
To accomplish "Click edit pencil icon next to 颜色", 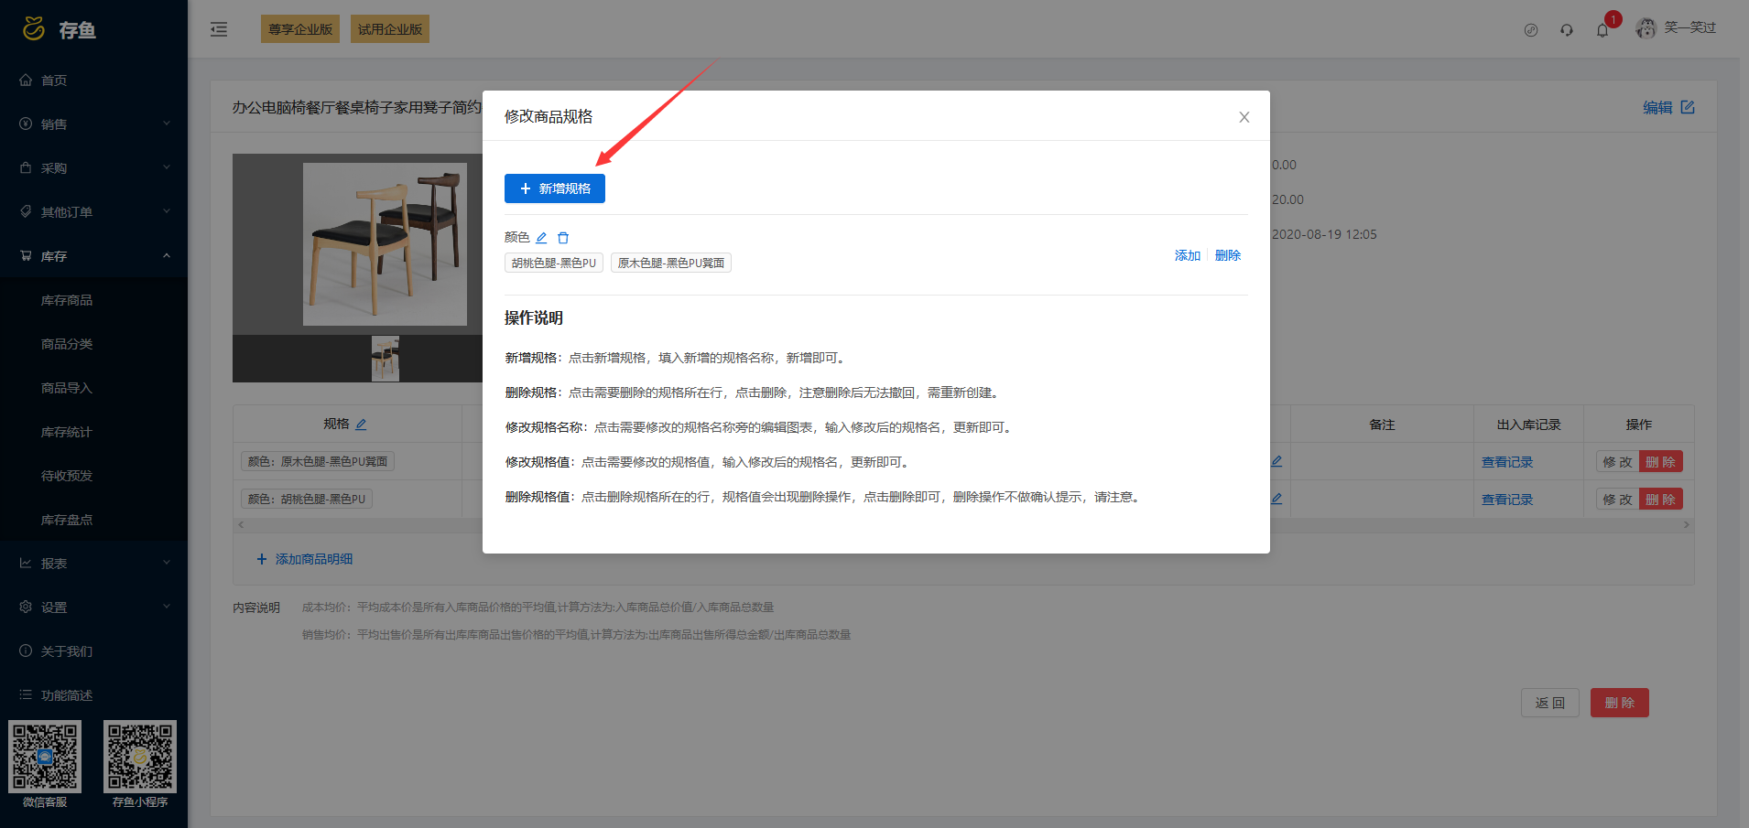I will tap(541, 238).
